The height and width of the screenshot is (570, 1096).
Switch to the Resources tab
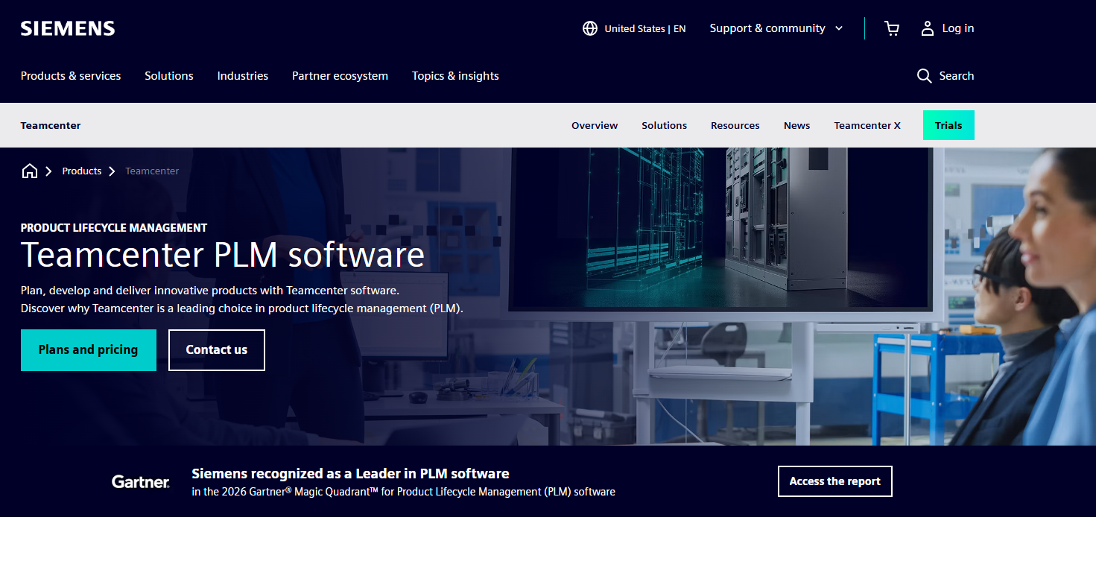coord(735,125)
